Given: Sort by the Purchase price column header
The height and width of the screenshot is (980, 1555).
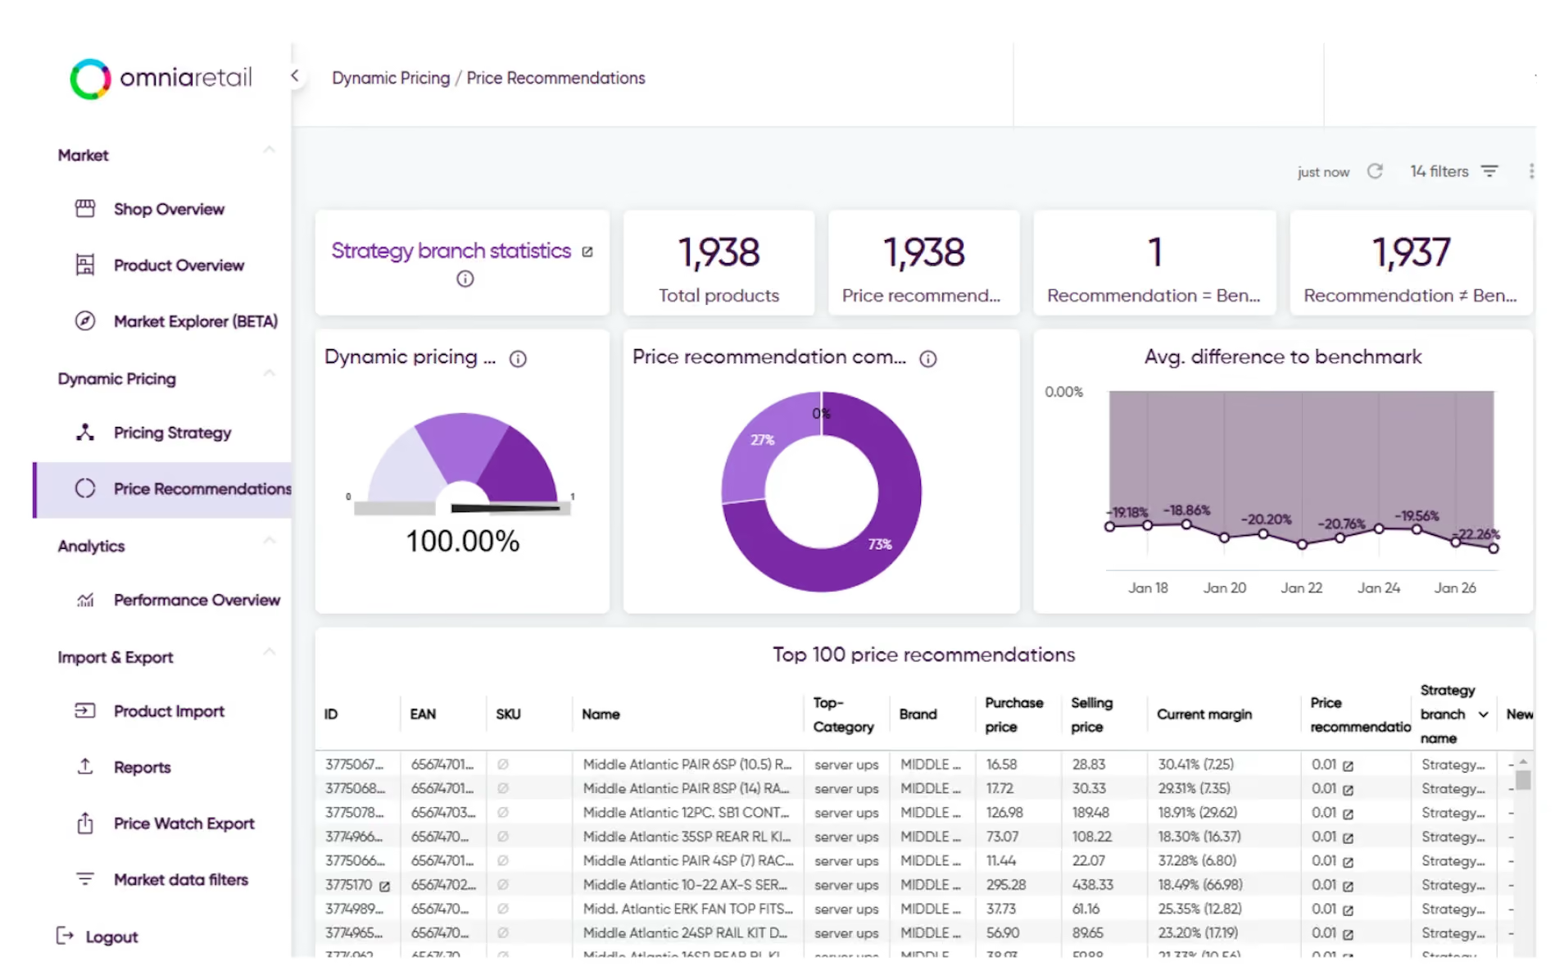Looking at the screenshot, I should [1014, 715].
